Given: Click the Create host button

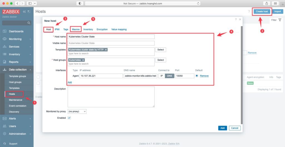Looking at the screenshot, I should coord(262,11).
